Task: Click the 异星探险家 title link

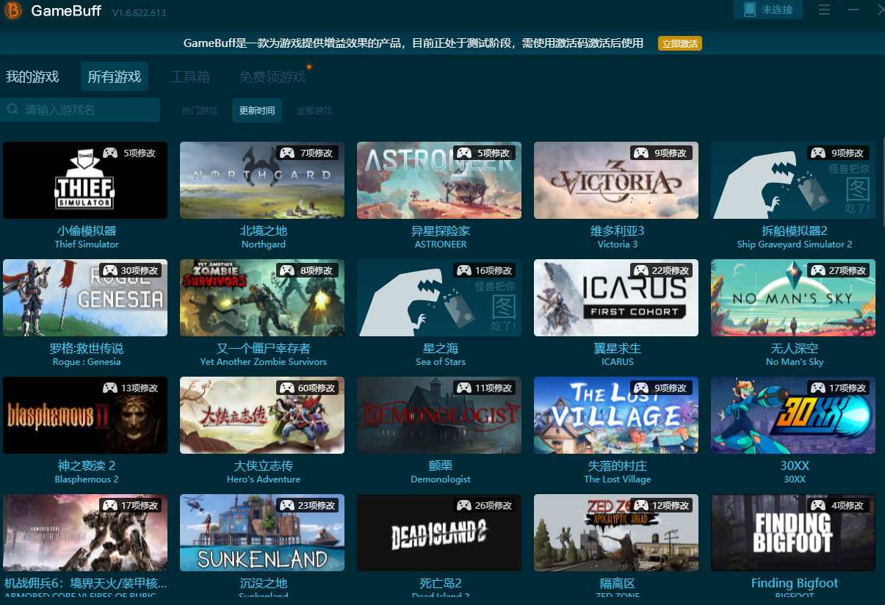Action: (x=441, y=231)
